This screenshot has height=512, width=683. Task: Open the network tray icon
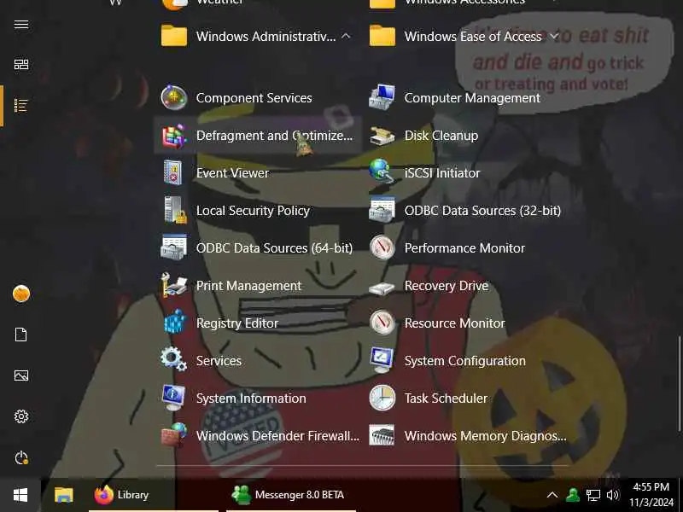[593, 495]
